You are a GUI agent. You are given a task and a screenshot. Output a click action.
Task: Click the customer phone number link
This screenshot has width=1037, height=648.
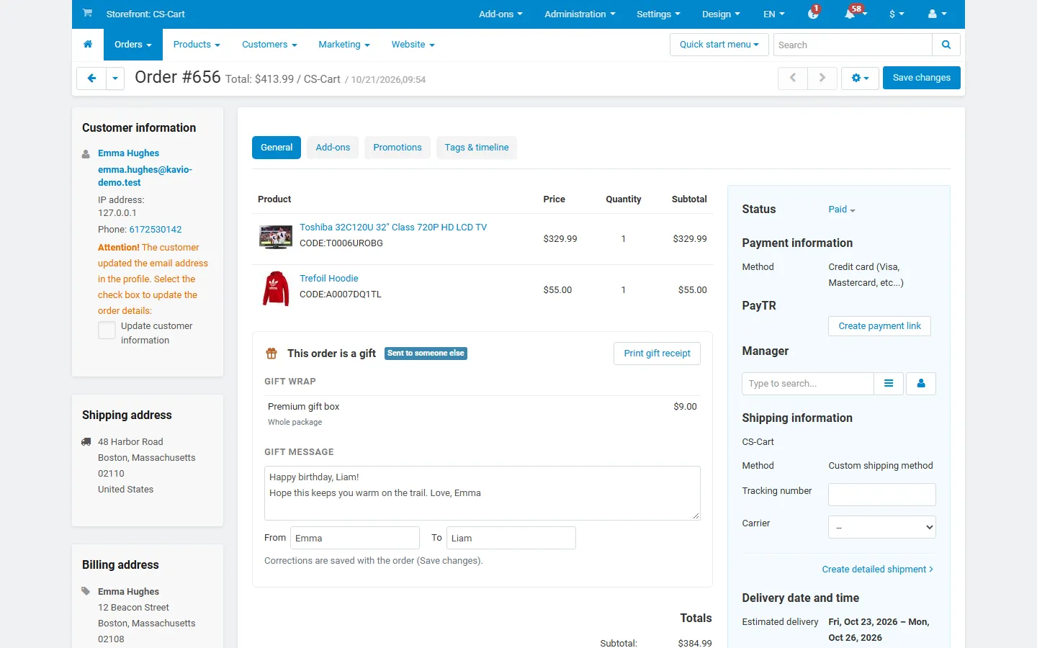(x=156, y=229)
